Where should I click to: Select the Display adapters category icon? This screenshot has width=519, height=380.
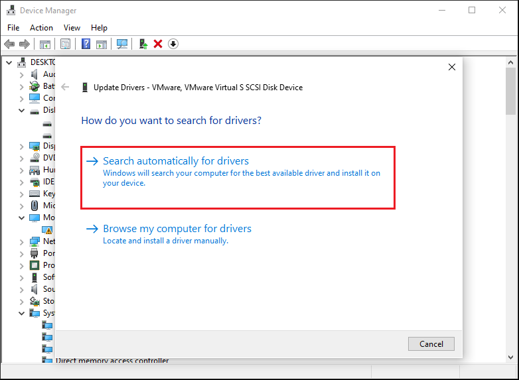[35, 146]
